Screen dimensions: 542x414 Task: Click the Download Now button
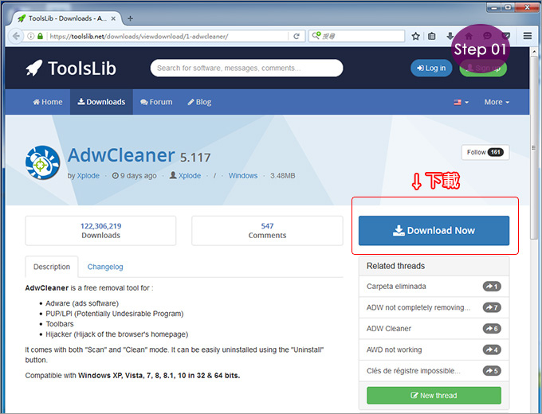pyautogui.click(x=434, y=231)
